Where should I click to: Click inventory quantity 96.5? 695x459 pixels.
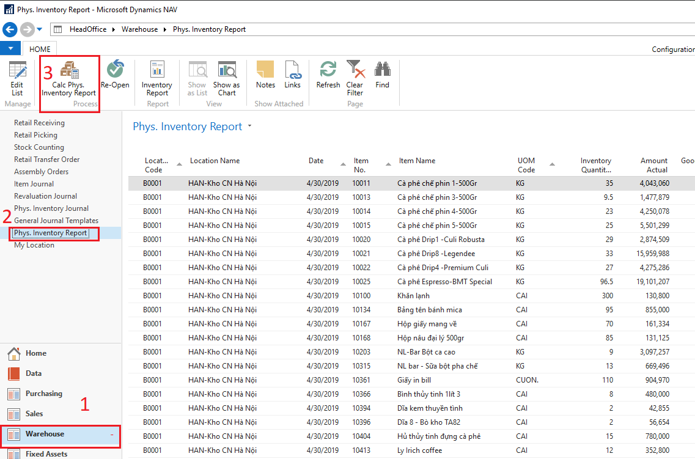[606, 282]
